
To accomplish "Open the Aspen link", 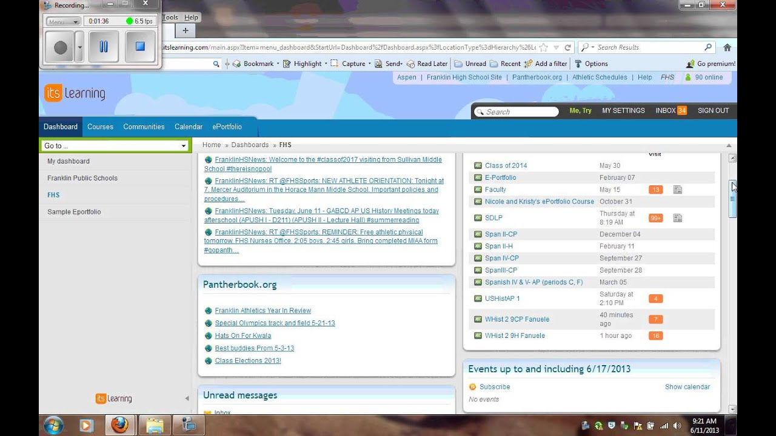I will 407,78.
